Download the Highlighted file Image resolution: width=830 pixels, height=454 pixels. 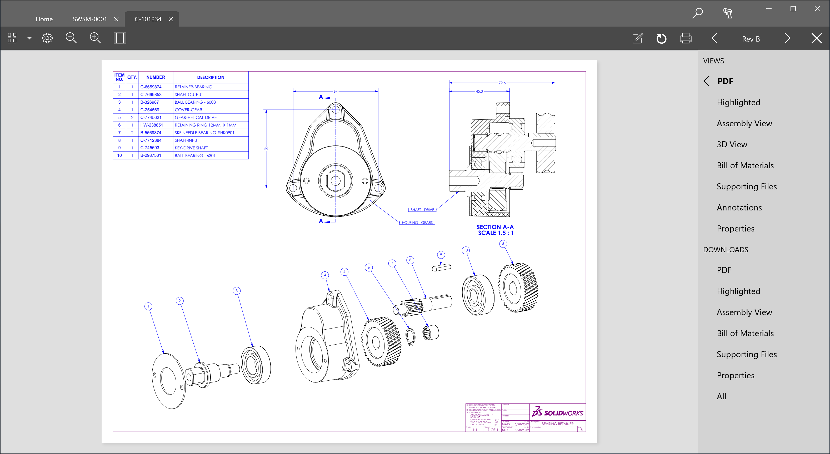(x=738, y=291)
